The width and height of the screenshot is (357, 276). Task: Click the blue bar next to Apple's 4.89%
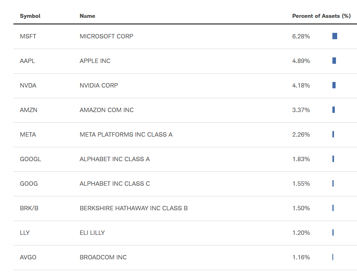(334, 61)
